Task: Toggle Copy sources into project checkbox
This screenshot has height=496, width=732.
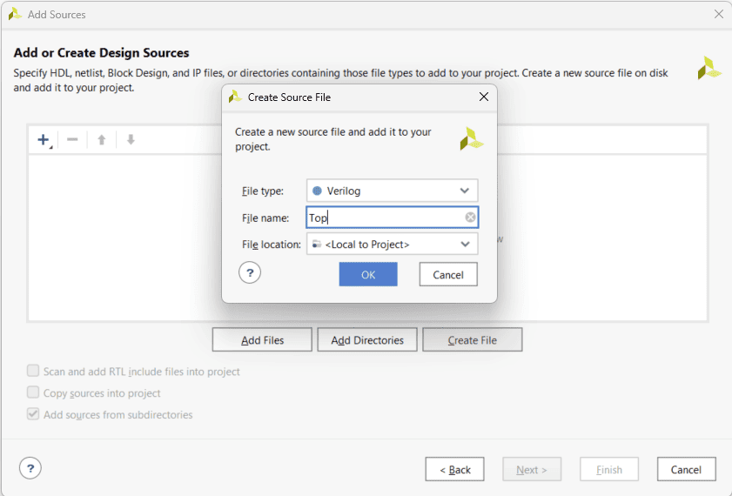Action: coord(33,393)
